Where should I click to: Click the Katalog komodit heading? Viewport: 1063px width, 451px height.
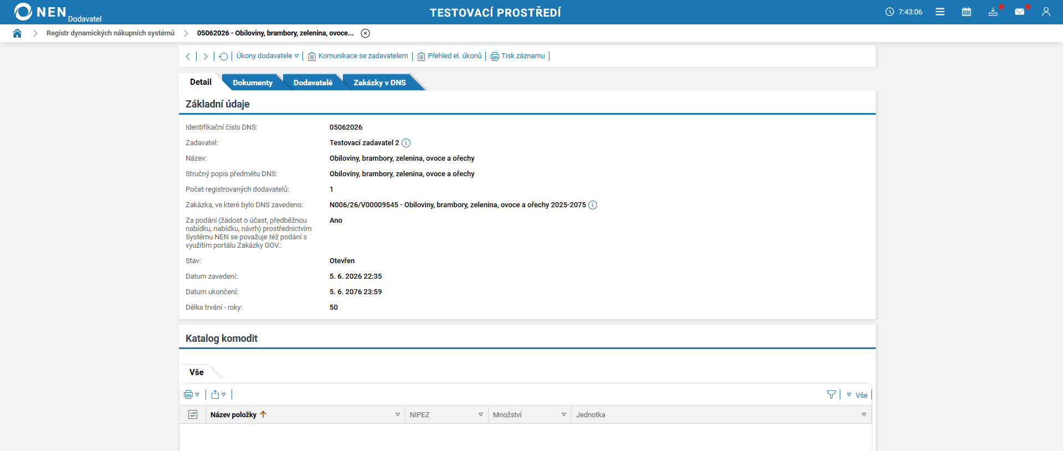[222, 339]
